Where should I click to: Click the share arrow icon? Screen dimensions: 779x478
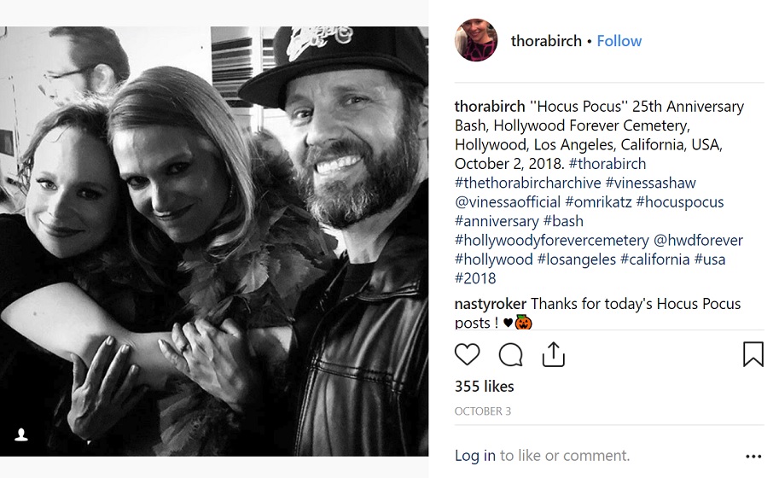[x=554, y=353]
